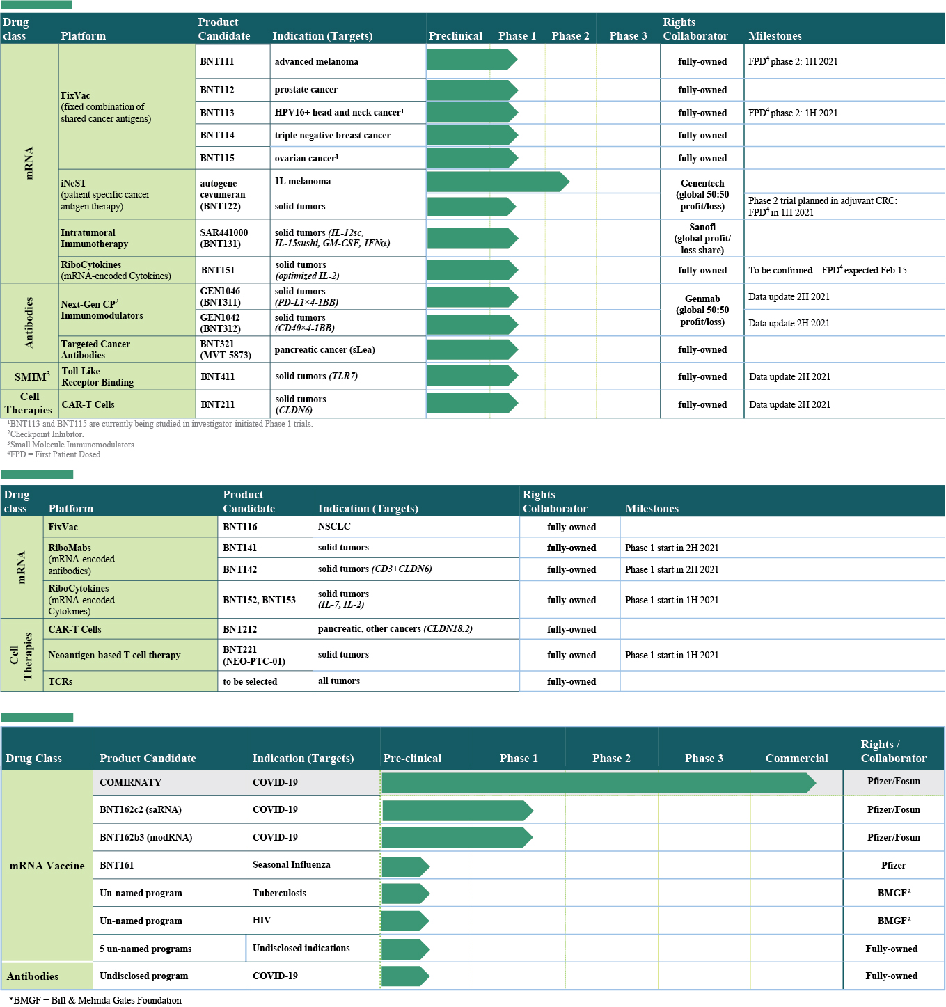Click the Preclinical column header in the top table
The image size is (946, 1007).
pos(455,36)
